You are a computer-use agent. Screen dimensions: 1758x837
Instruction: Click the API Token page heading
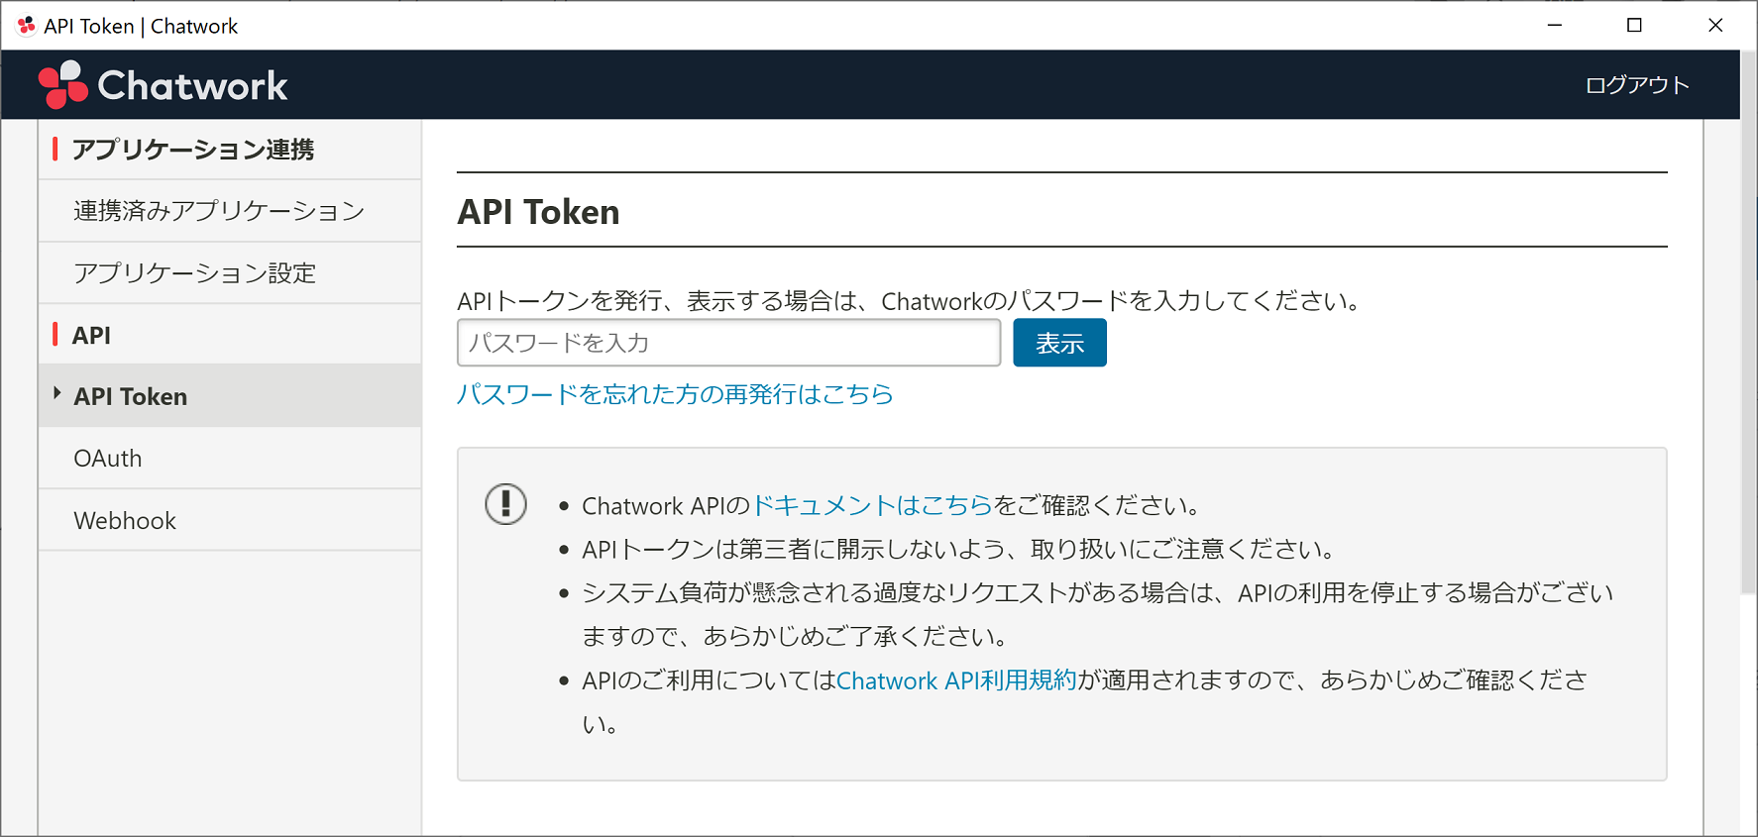click(539, 212)
